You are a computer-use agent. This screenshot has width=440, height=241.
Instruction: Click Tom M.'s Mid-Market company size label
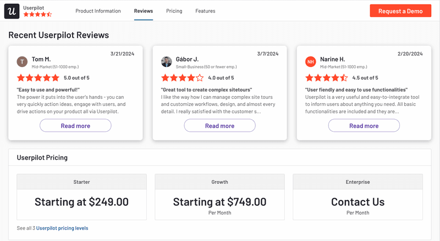55,67
